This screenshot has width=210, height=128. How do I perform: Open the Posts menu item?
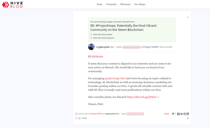(100, 4)
